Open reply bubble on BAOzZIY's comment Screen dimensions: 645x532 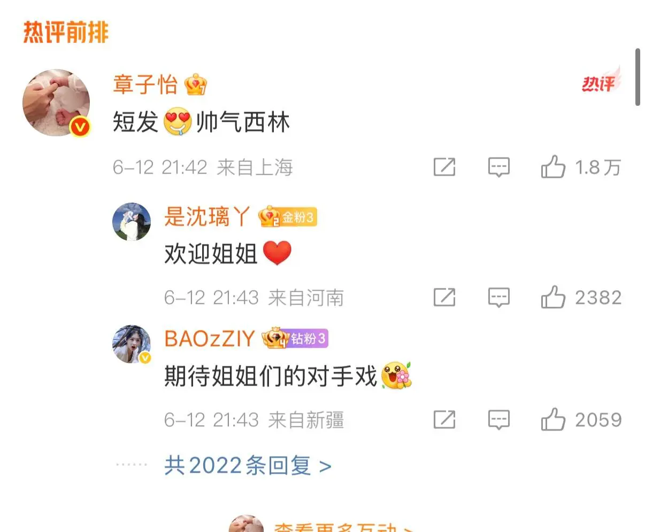(x=499, y=420)
